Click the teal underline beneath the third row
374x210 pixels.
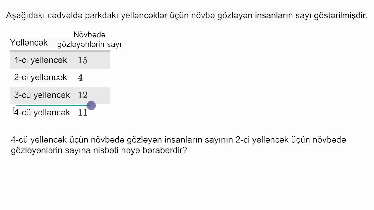pyautogui.click(x=52, y=105)
